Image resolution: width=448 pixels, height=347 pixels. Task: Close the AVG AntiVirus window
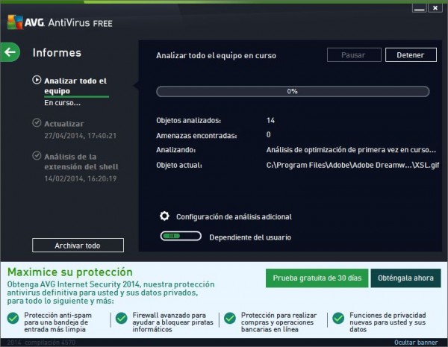(435, 8)
